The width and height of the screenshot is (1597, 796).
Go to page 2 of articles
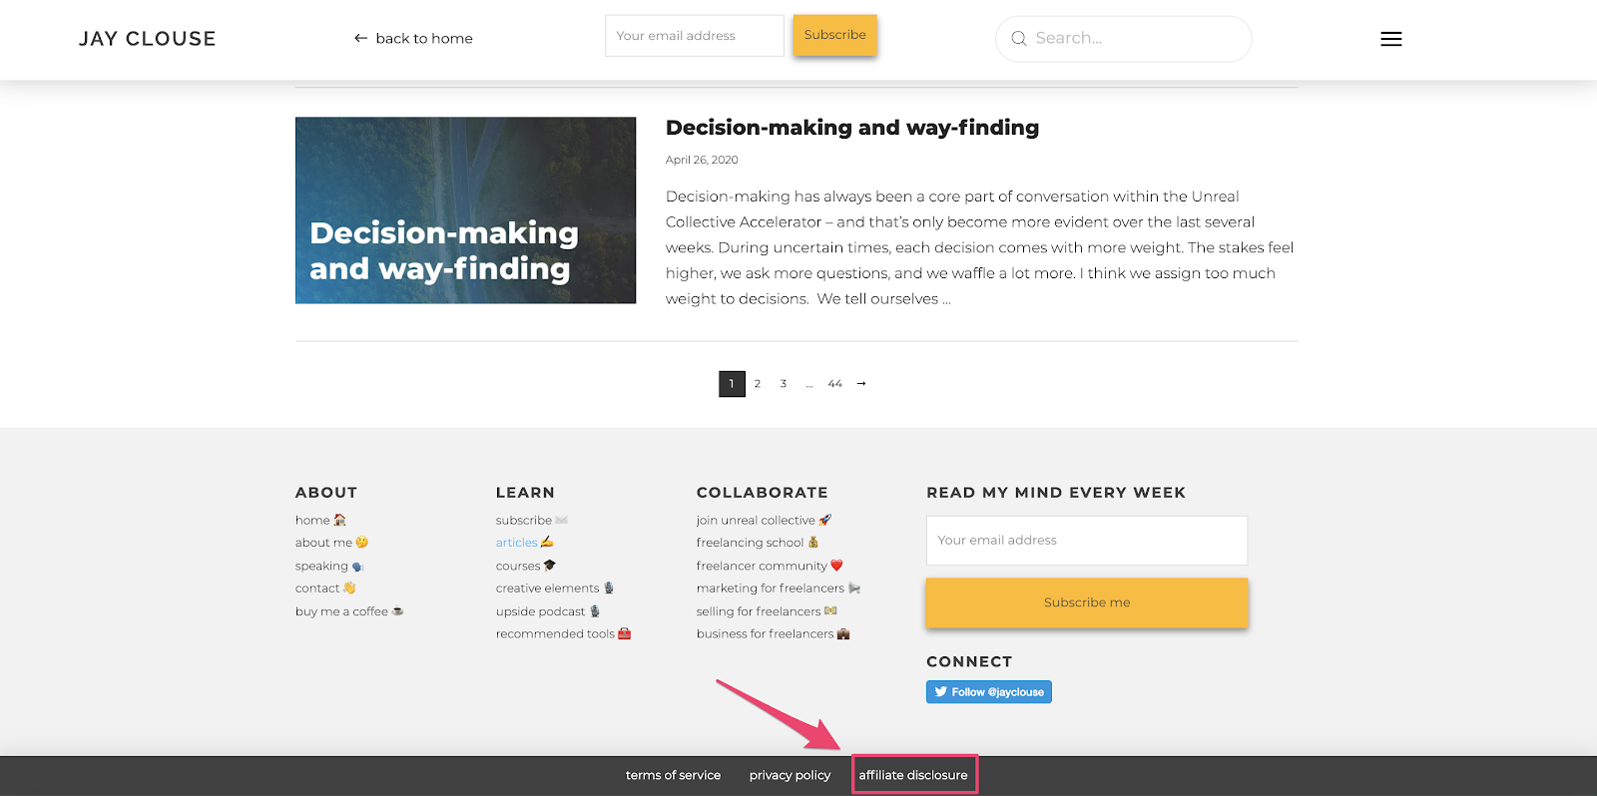point(758,384)
